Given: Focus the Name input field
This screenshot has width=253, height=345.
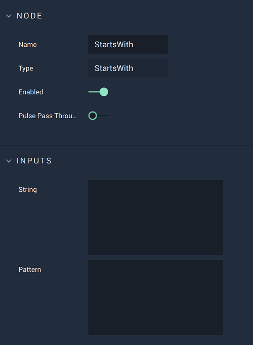Looking at the screenshot, I should [x=128, y=45].
